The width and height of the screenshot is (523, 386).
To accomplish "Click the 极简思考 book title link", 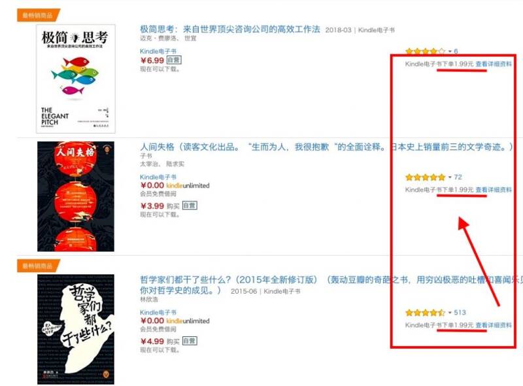I will [x=230, y=29].
